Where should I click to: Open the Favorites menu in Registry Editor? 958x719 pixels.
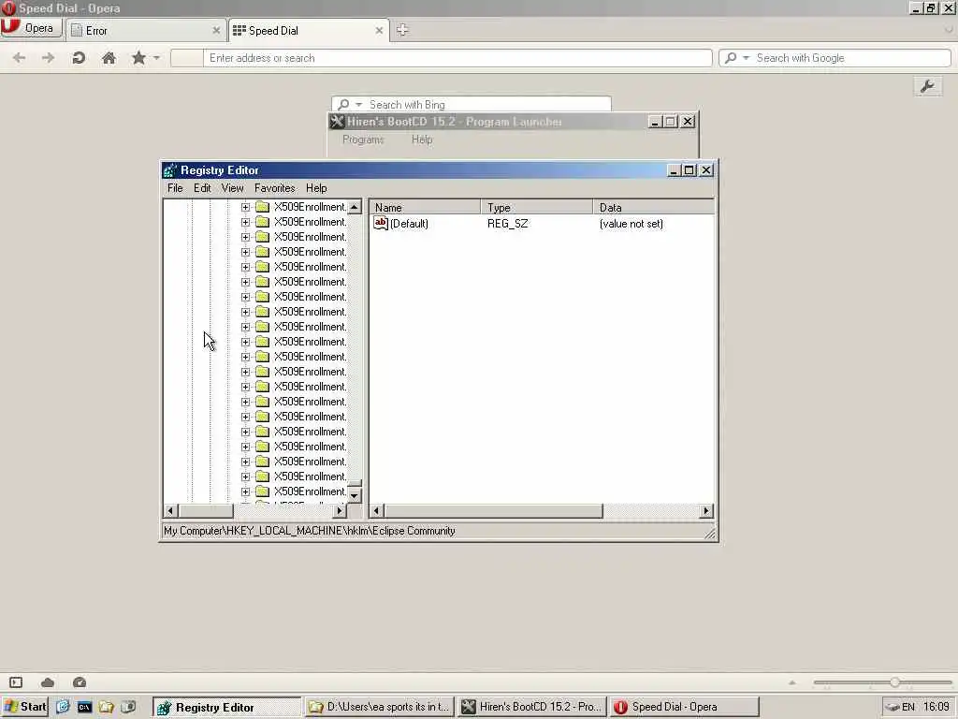coord(274,188)
